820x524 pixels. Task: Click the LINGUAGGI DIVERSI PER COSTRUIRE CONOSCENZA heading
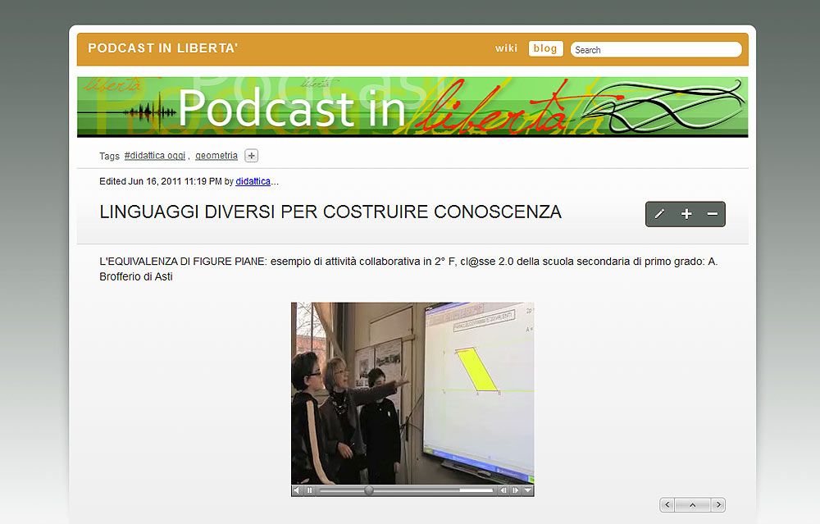click(330, 212)
